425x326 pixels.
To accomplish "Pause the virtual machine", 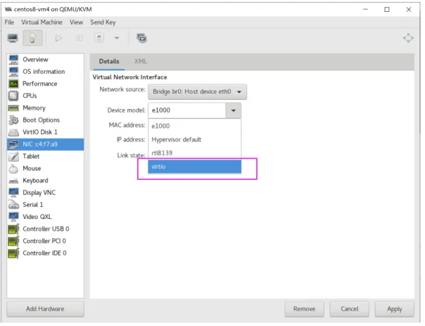I will coord(79,38).
